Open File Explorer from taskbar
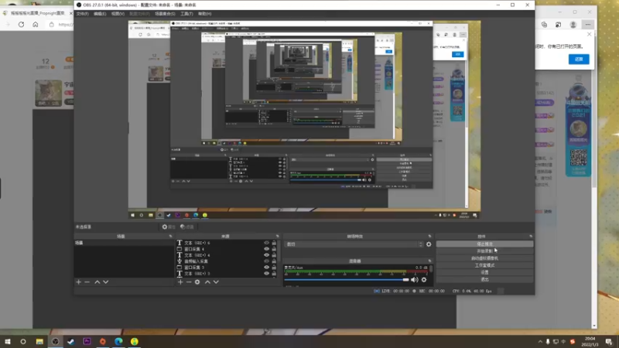The height and width of the screenshot is (348, 619). [x=39, y=341]
